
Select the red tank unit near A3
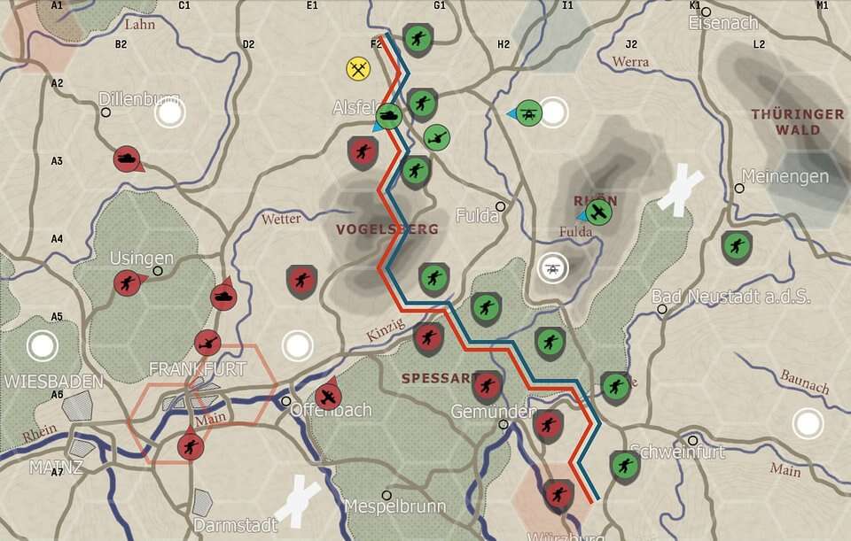click(x=127, y=159)
